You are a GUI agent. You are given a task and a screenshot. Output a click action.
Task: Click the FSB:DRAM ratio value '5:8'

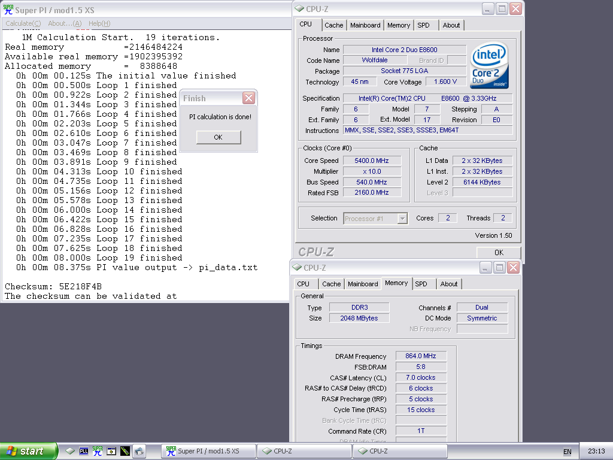(421, 367)
